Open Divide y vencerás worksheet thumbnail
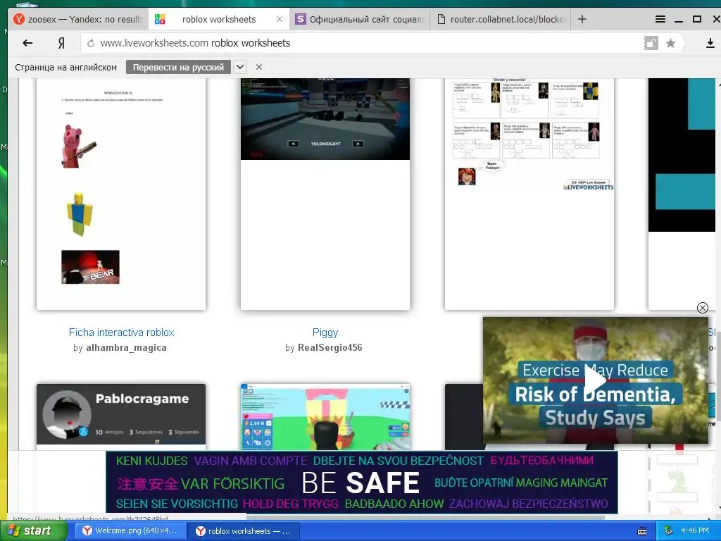This screenshot has width=721, height=541. click(529, 194)
